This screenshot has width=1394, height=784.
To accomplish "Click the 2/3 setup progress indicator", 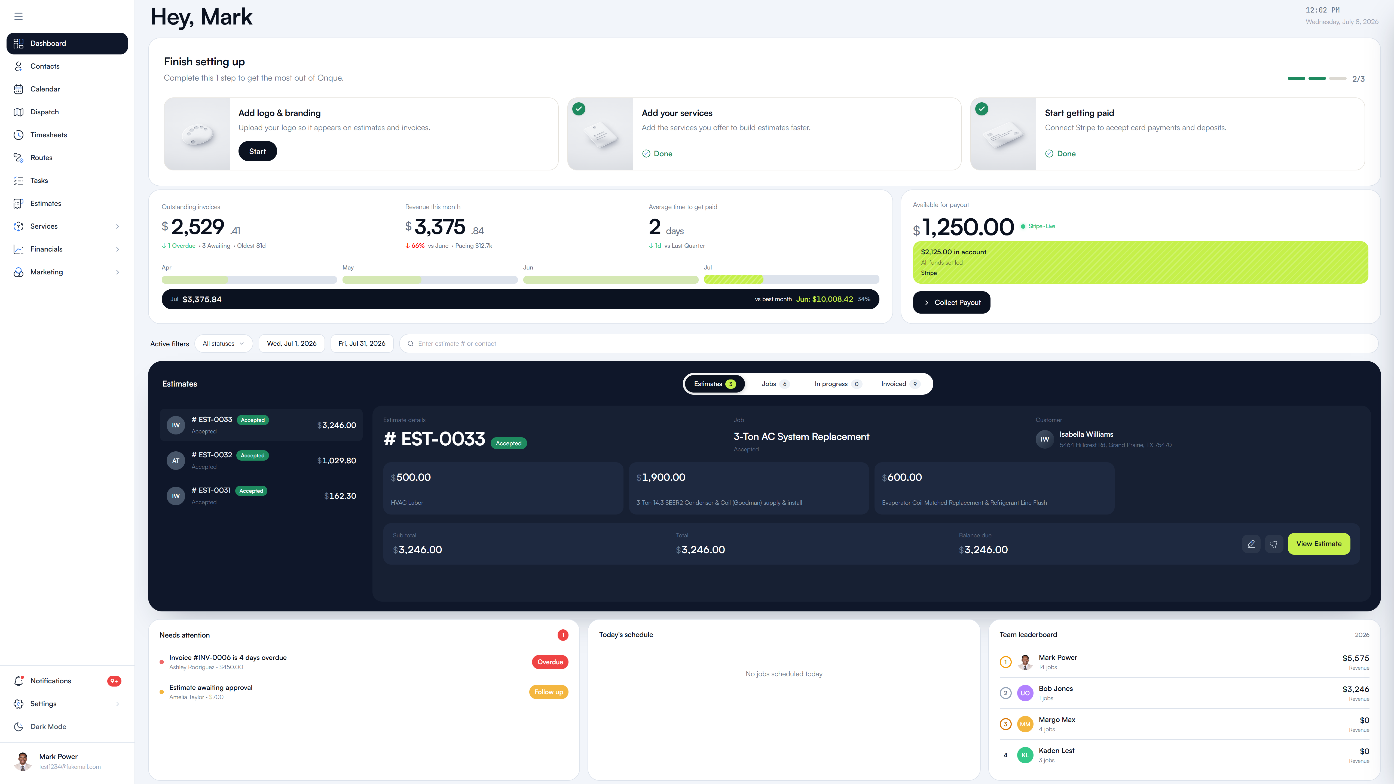I will pyautogui.click(x=1326, y=79).
